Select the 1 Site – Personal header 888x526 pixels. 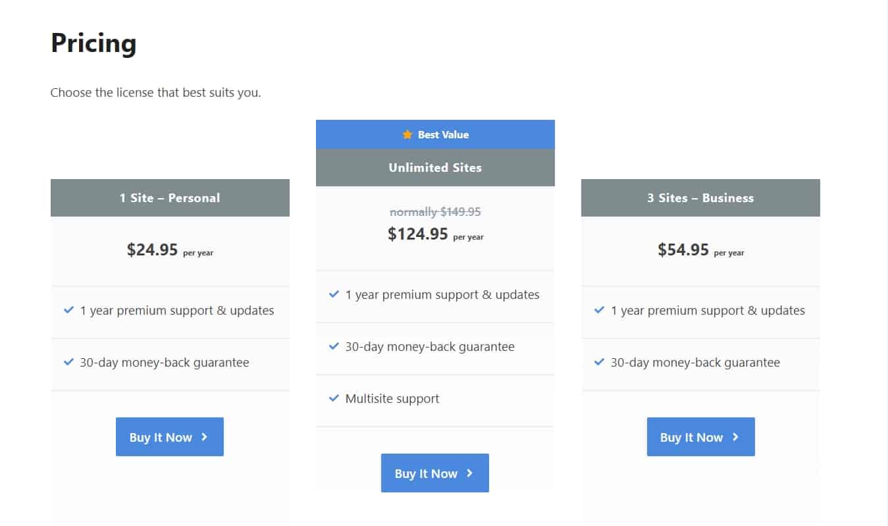170,197
